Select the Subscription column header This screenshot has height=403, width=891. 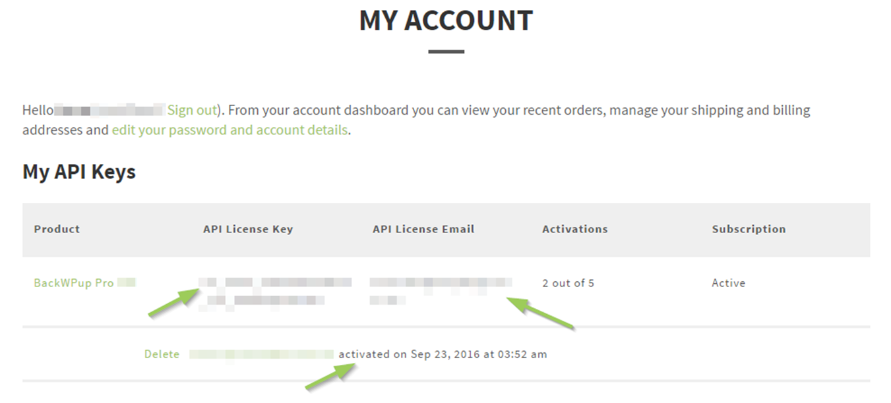coord(749,229)
